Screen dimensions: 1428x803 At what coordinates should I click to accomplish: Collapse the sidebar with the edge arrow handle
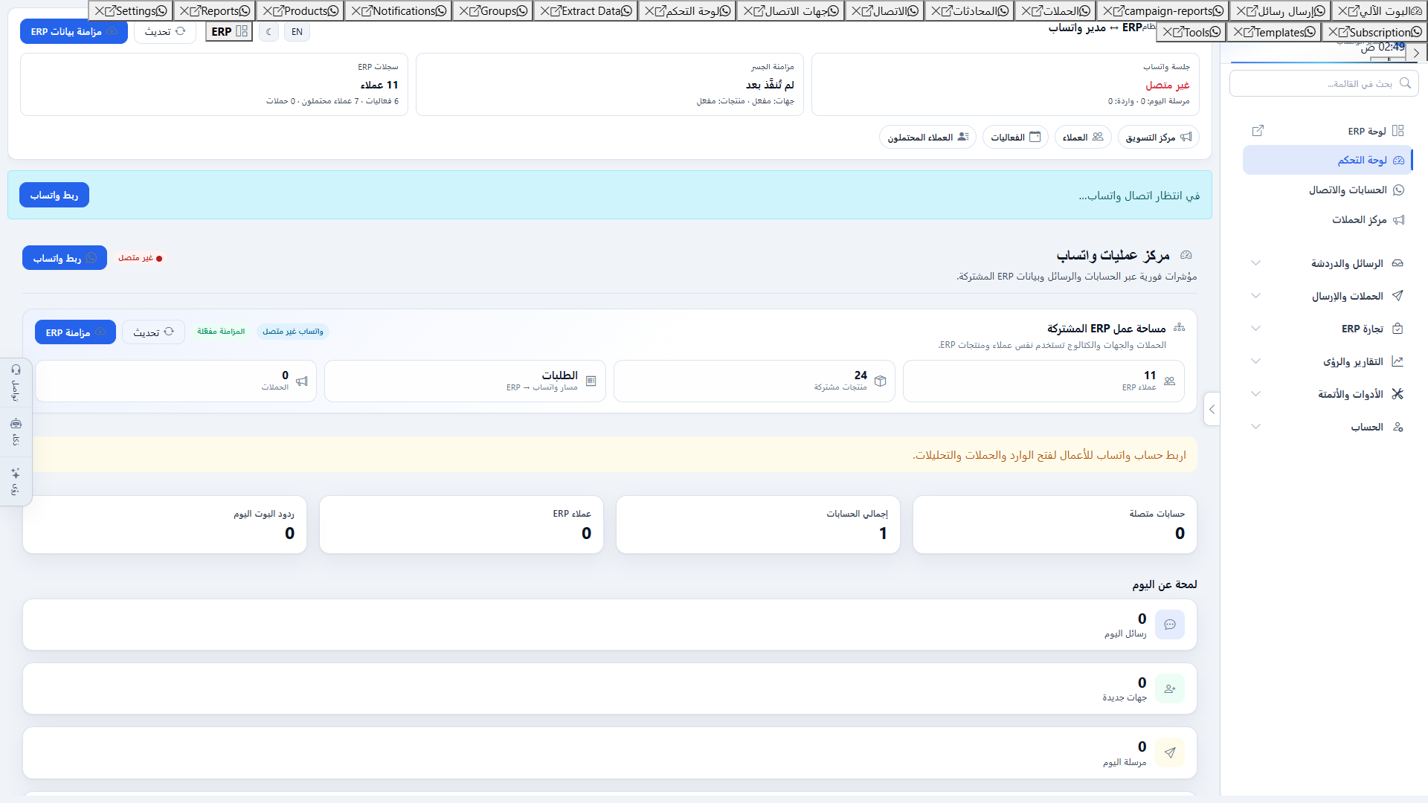click(1212, 409)
